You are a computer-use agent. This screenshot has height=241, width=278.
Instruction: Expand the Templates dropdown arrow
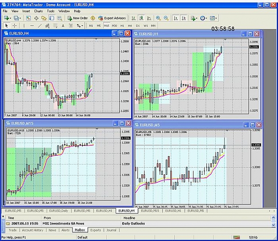[216, 18]
